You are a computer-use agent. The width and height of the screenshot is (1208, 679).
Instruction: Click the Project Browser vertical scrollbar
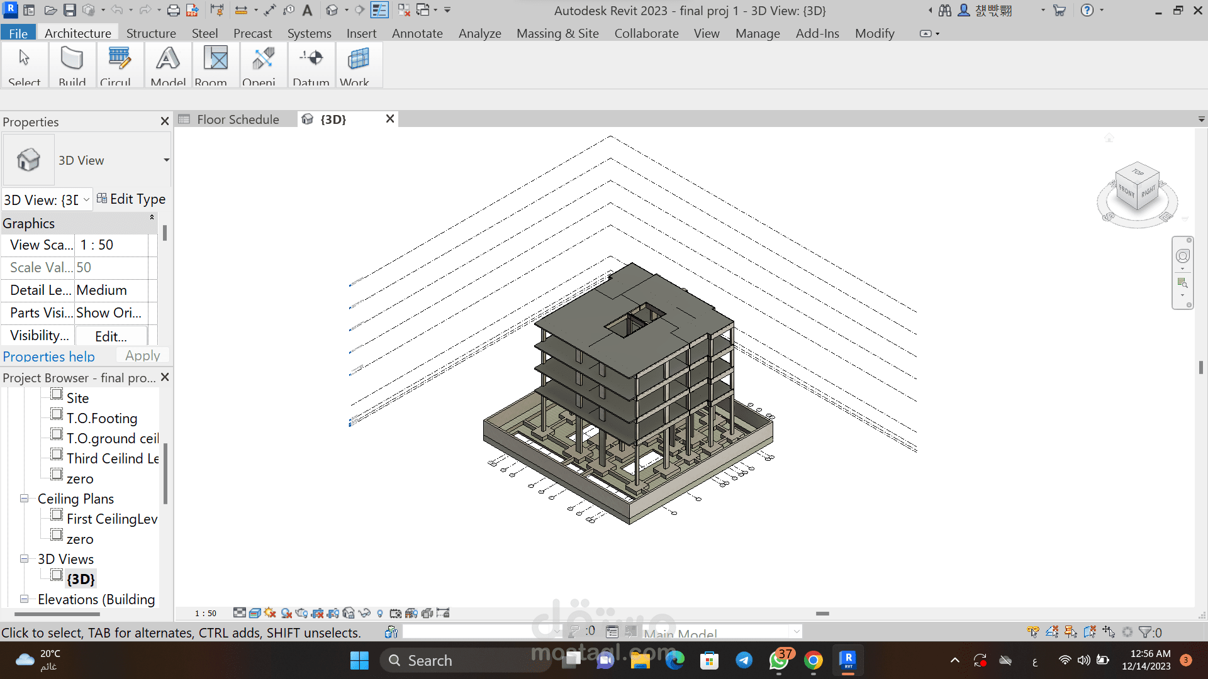tap(165, 475)
